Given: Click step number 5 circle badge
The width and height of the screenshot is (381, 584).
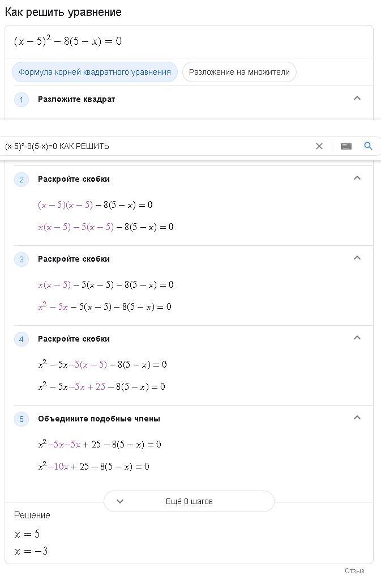Looking at the screenshot, I should pyautogui.click(x=21, y=419).
